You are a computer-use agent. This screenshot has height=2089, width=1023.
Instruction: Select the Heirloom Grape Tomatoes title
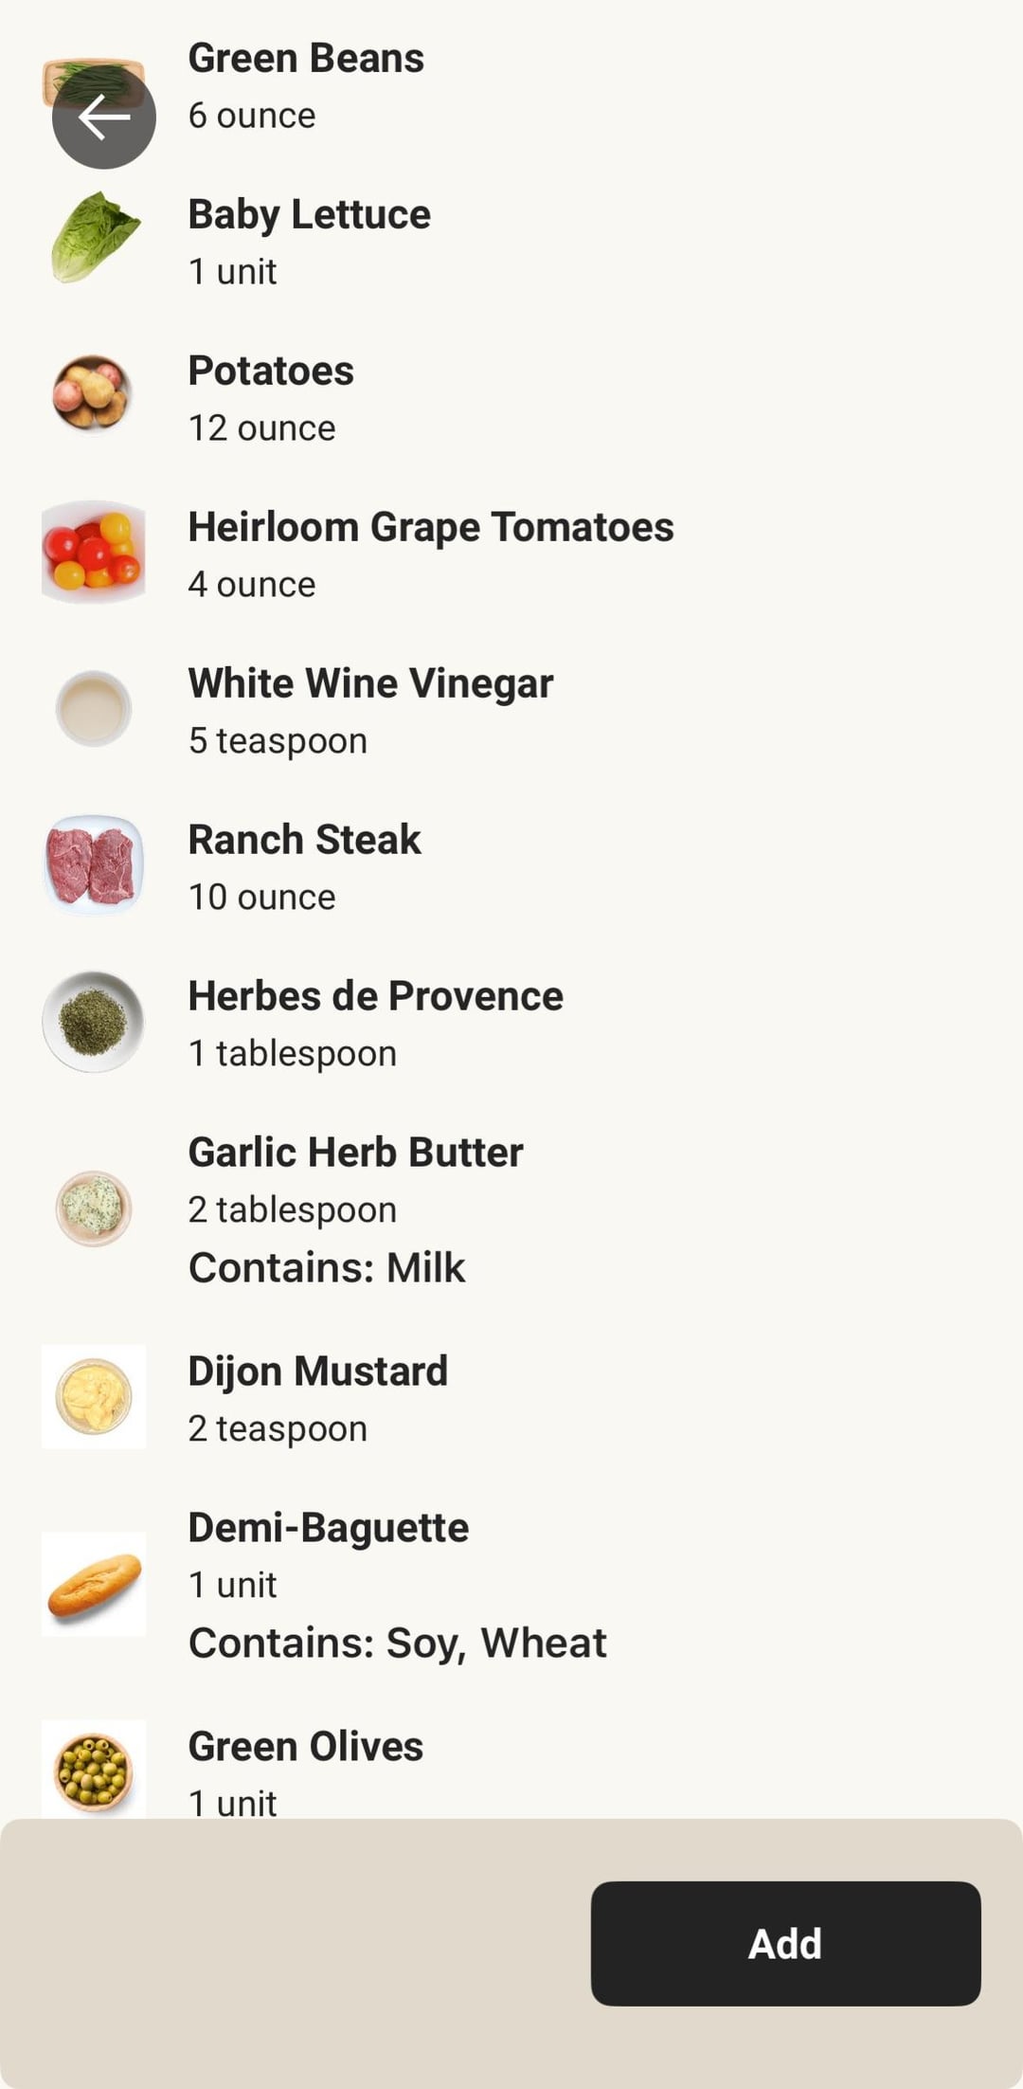(x=431, y=527)
